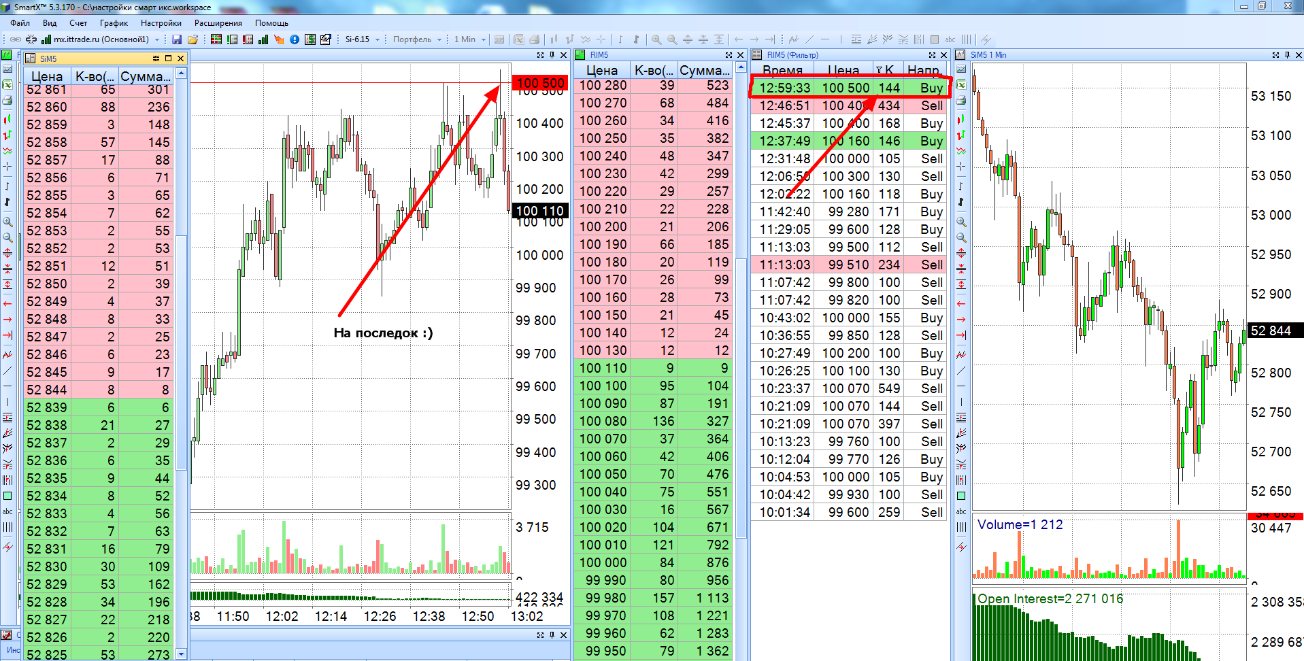This screenshot has width=1304, height=661.
Task: Click the disconnect broken link icon
Action: pyautogui.click(x=31, y=39)
